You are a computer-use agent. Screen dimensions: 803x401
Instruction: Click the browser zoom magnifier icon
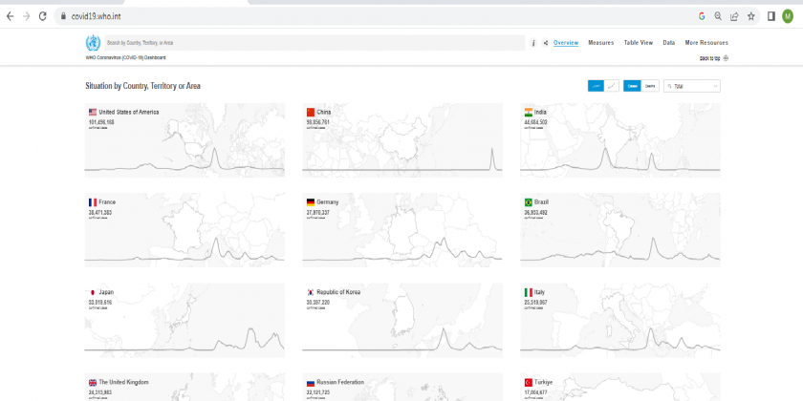[x=718, y=16]
